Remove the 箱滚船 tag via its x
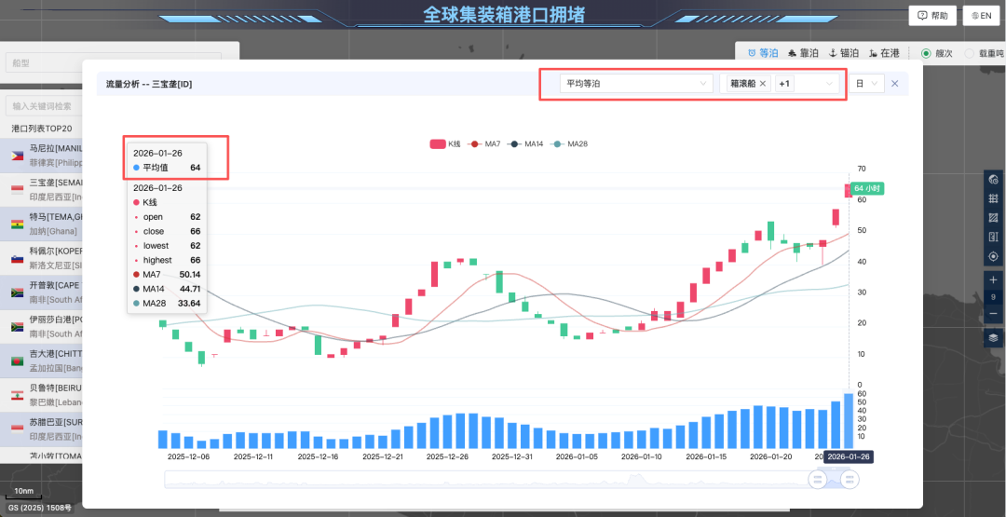 [x=763, y=84]
